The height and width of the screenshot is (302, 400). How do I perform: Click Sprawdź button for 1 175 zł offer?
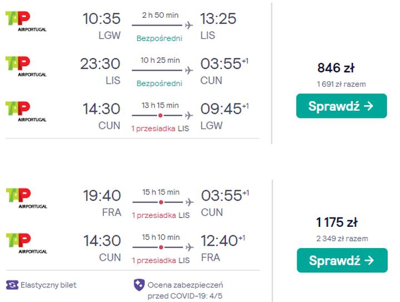(x=341, y=260)
